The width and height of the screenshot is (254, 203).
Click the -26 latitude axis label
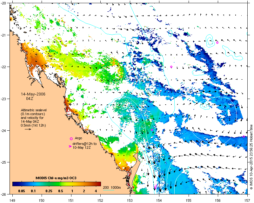[x=3, y=194]
